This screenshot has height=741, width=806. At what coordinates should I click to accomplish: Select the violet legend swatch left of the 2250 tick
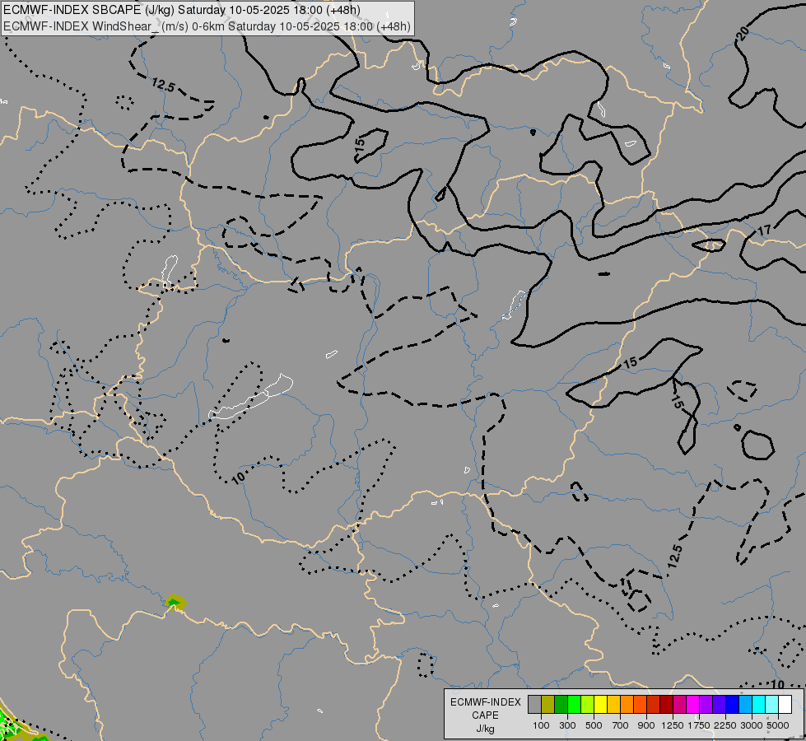(719, 704)
